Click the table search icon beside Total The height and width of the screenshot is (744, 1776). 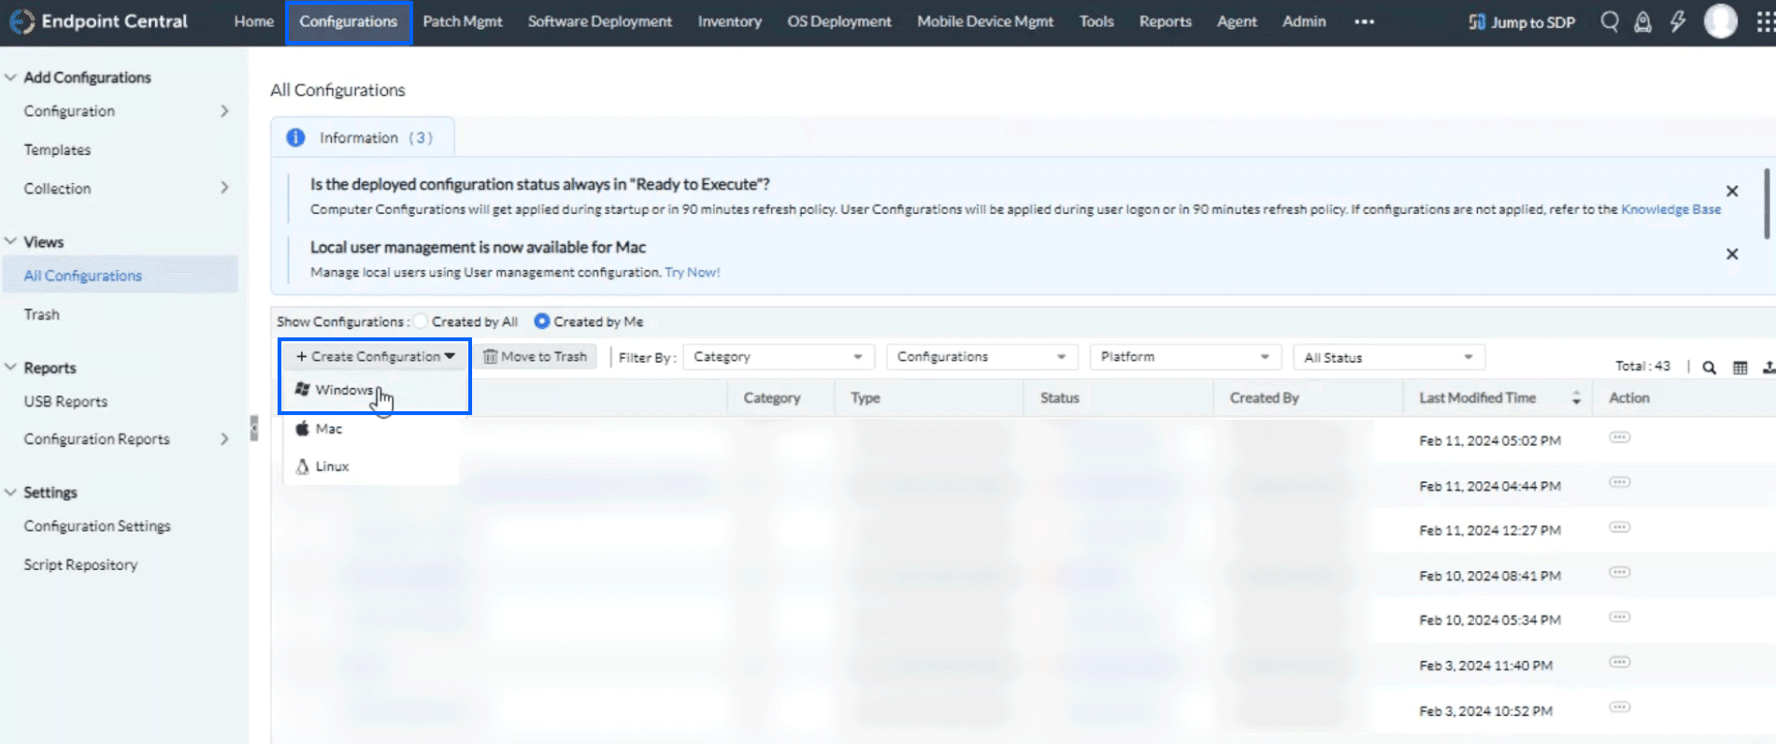coord(1709,367)
